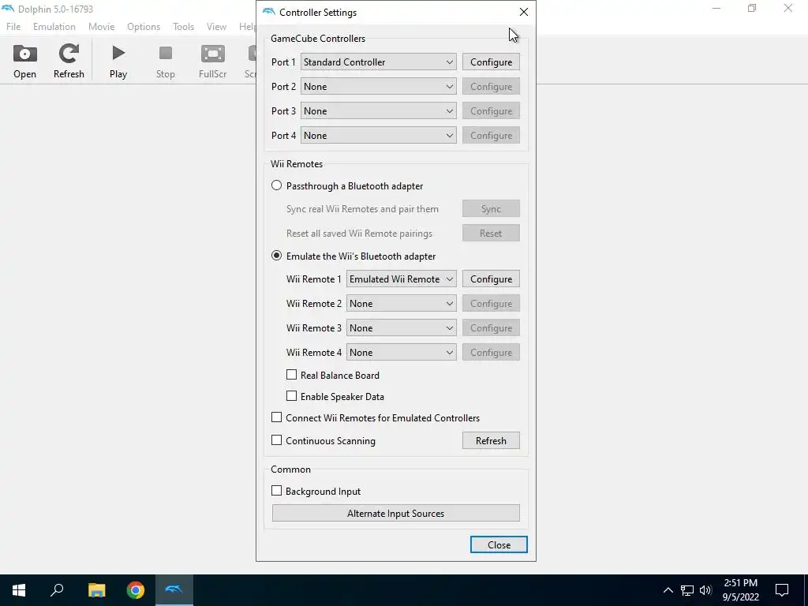Viewport: 808px width, 606px height.
Task: Show hidden system tray icons
Action: (x=668, y=590)
